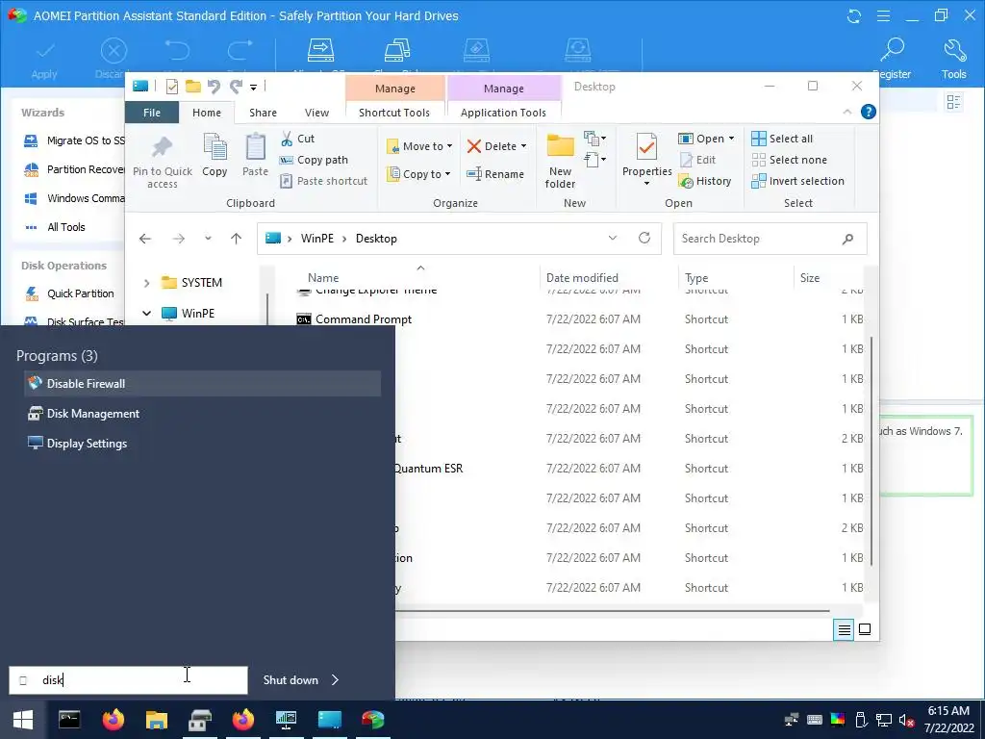The height and width of the screenshot is (739, 985).
Task: Expand the SYSTEM tree node
Action: 146,283
